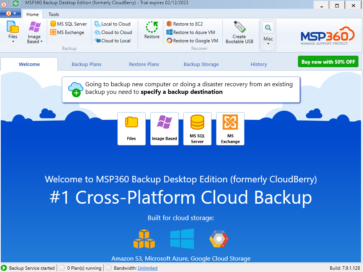Open the Tools ribbon tab
Image resolution: width=363 pixels, height=272 pixels.
[54, 14]
